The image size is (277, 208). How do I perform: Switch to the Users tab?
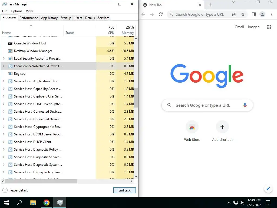pyautogui.click(x=78, y=18)
